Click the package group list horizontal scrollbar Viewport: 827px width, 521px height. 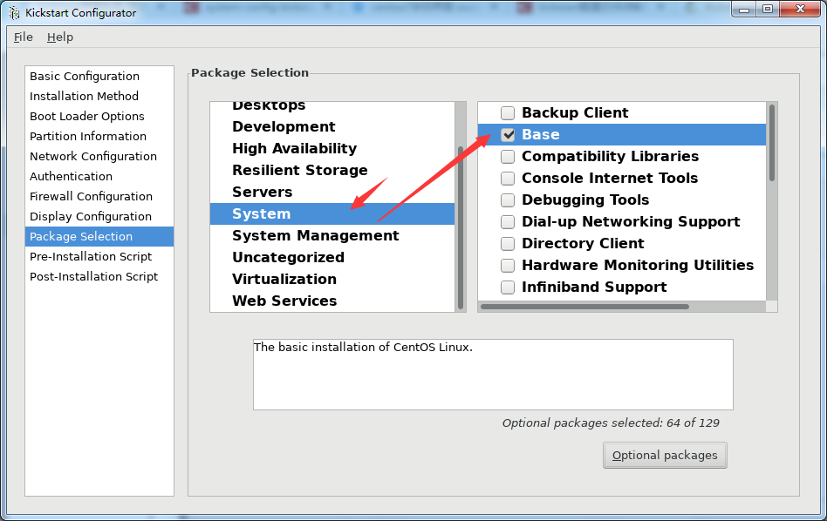point(584,307)
